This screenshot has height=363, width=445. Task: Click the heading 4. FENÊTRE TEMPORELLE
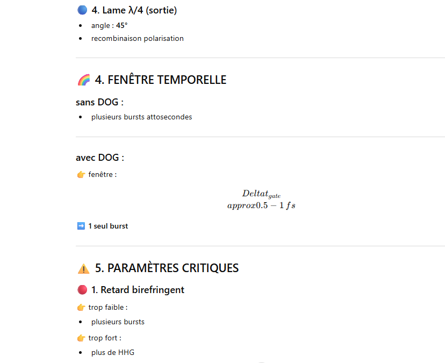(x=161, y=80)
